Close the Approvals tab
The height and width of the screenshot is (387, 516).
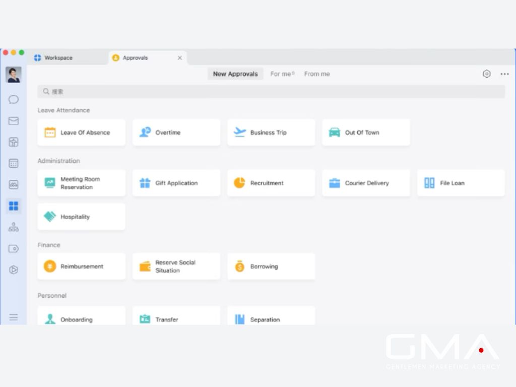[x=180, y=58]
